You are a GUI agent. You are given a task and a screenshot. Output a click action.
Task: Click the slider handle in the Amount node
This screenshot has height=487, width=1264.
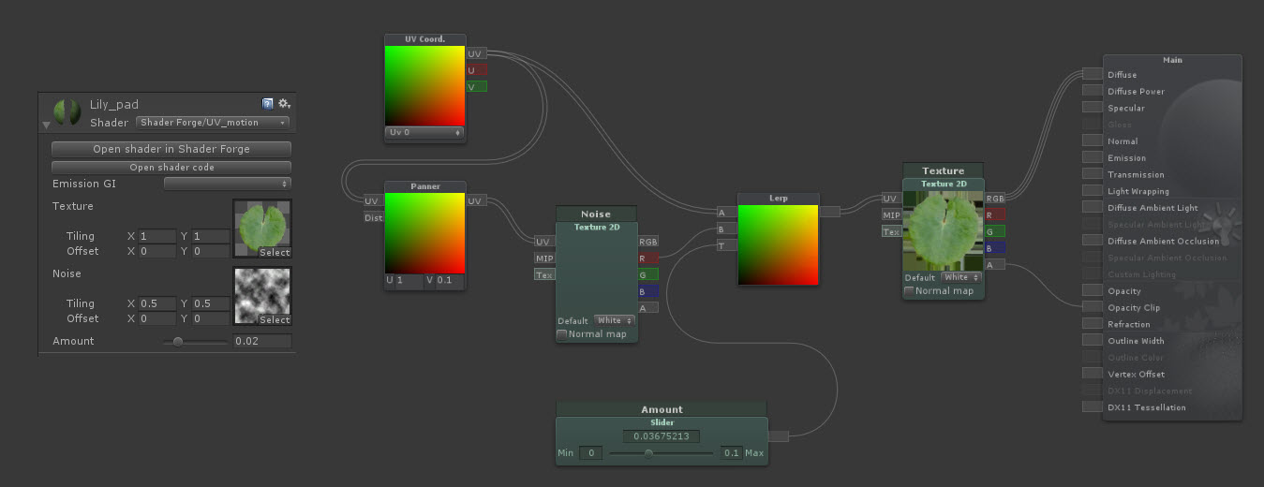pos(648,453)
